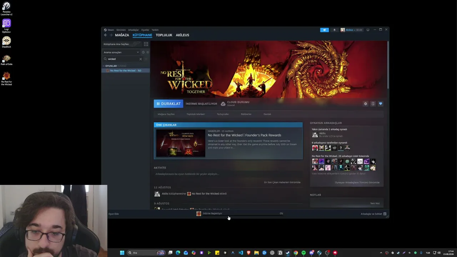Open Destek link

(x=267, y=114)
